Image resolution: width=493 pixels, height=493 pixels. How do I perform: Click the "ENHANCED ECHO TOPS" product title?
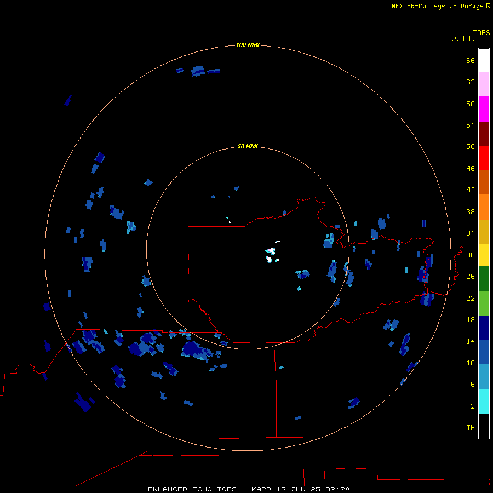pyautogui.click(x=192, y=489)
